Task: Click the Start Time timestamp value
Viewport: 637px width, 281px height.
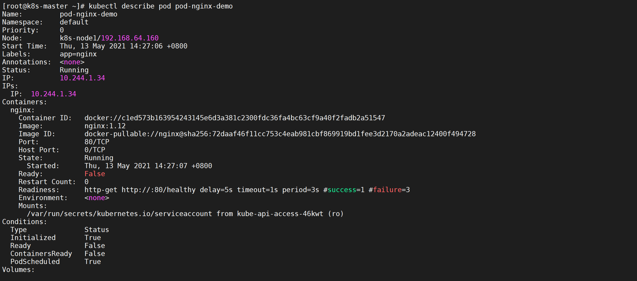Action: (x=123, y=46)
